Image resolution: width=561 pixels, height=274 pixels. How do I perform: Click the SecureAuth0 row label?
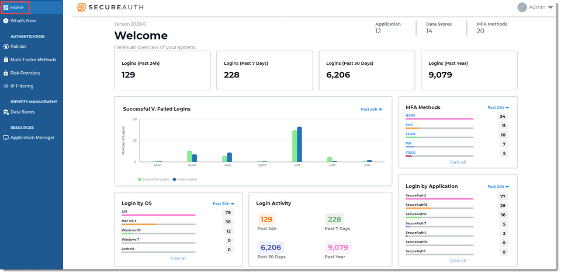(415, 214)
